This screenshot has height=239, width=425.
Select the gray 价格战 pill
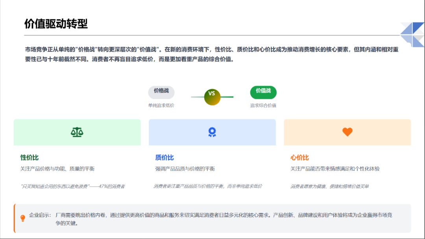click(161, 92)
